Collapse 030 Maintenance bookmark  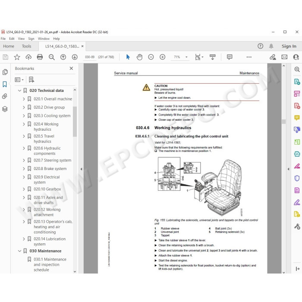19,251
